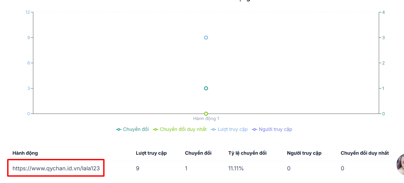404x183 pixels.
Task: Sort by Hành động column header
Action: click(25, 153)
